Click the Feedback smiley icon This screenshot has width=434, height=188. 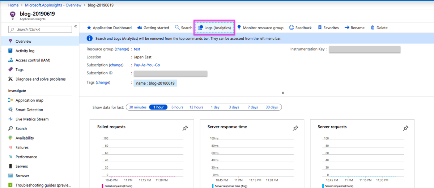(292, 28)
